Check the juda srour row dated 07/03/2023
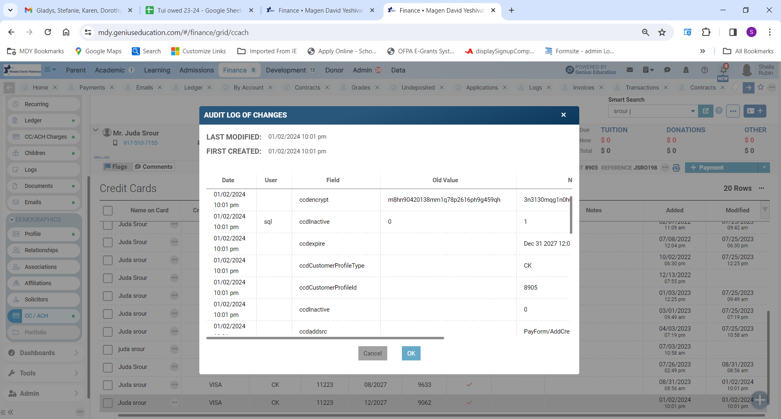This screenshot has height=419, width=781. coord(108,349)
